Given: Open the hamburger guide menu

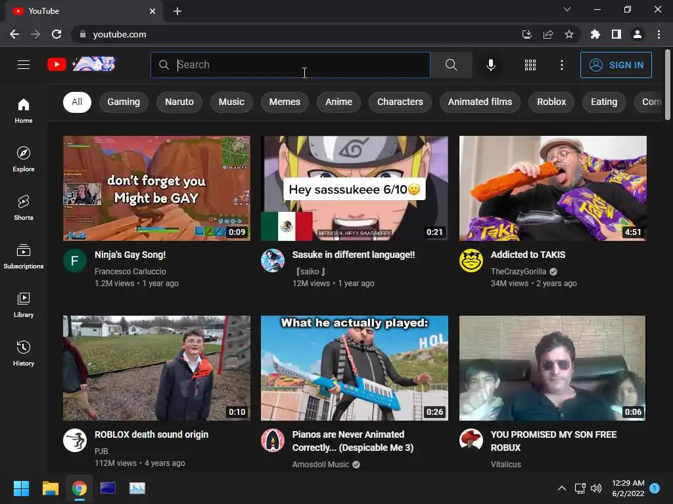Looking at the screenshot, I should tap(24, 65).
